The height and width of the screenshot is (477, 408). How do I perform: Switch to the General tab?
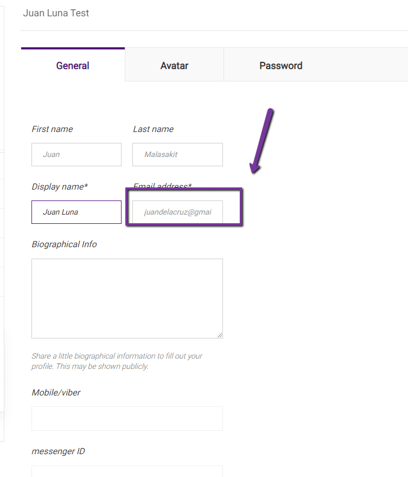73,66
